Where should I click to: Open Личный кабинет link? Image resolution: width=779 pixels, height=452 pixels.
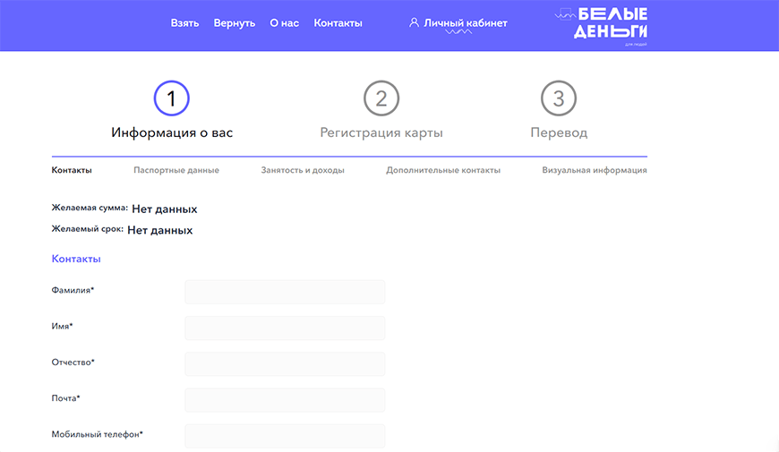pos(465,23)
